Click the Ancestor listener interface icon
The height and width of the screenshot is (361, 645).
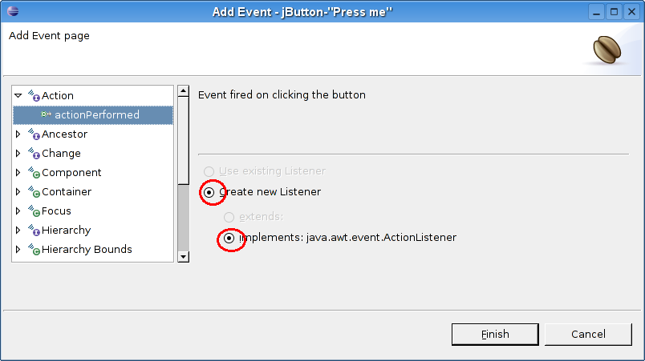pos(34,134)
